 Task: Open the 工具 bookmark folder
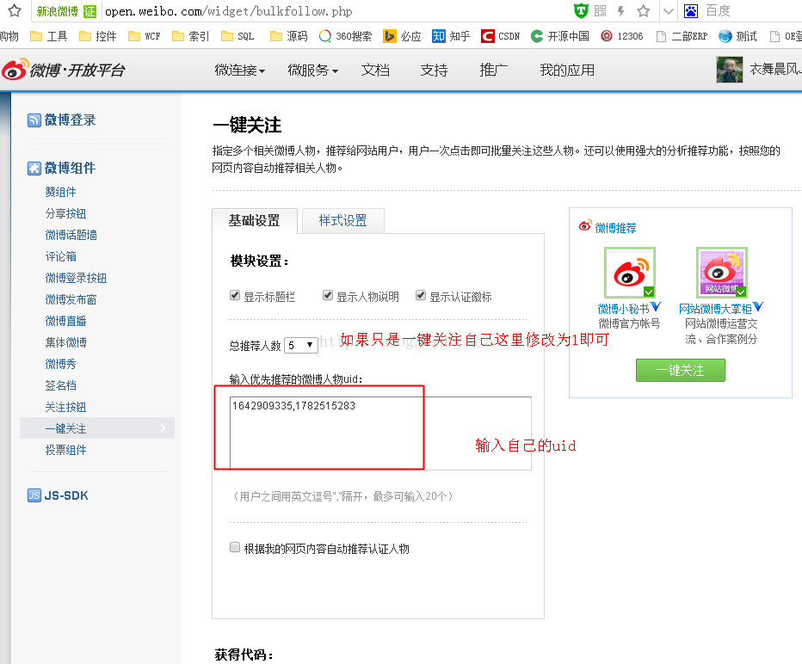pyautogui.click(x=48, y=36)
